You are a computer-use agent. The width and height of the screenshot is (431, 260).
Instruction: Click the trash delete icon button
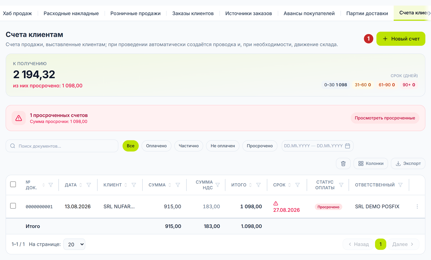coord(343,163)
